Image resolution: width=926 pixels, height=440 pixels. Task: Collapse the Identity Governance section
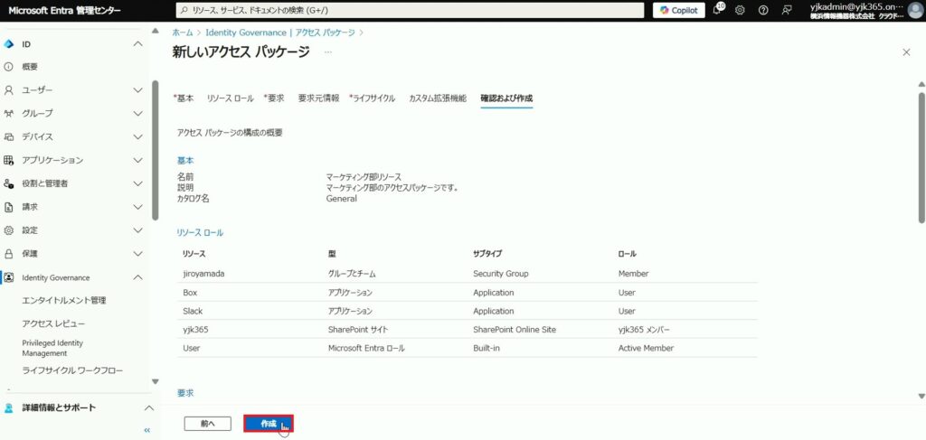pos(137,277)
